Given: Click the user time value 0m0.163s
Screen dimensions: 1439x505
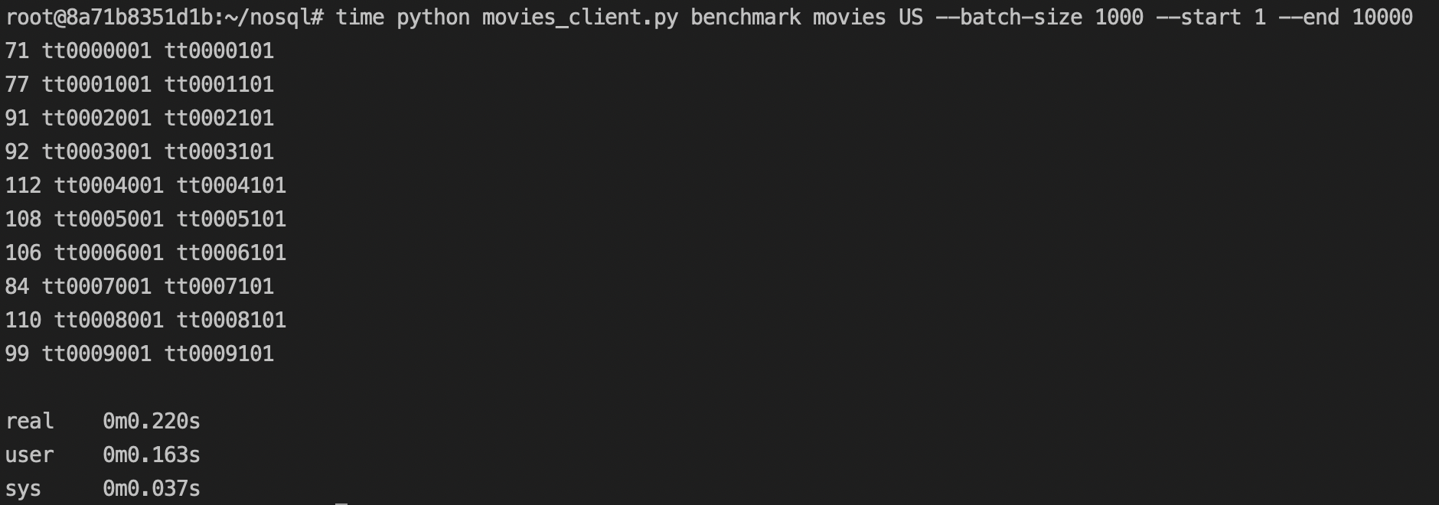Looking at the screenshot, I should 152,454.
